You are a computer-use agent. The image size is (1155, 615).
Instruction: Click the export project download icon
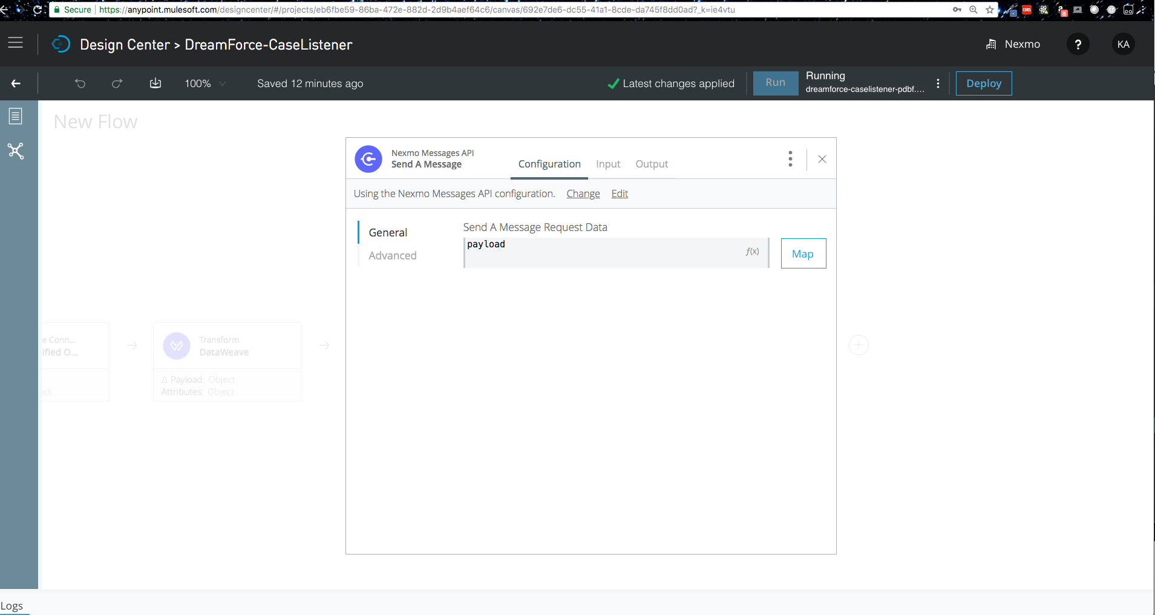[x=155, y=83]
